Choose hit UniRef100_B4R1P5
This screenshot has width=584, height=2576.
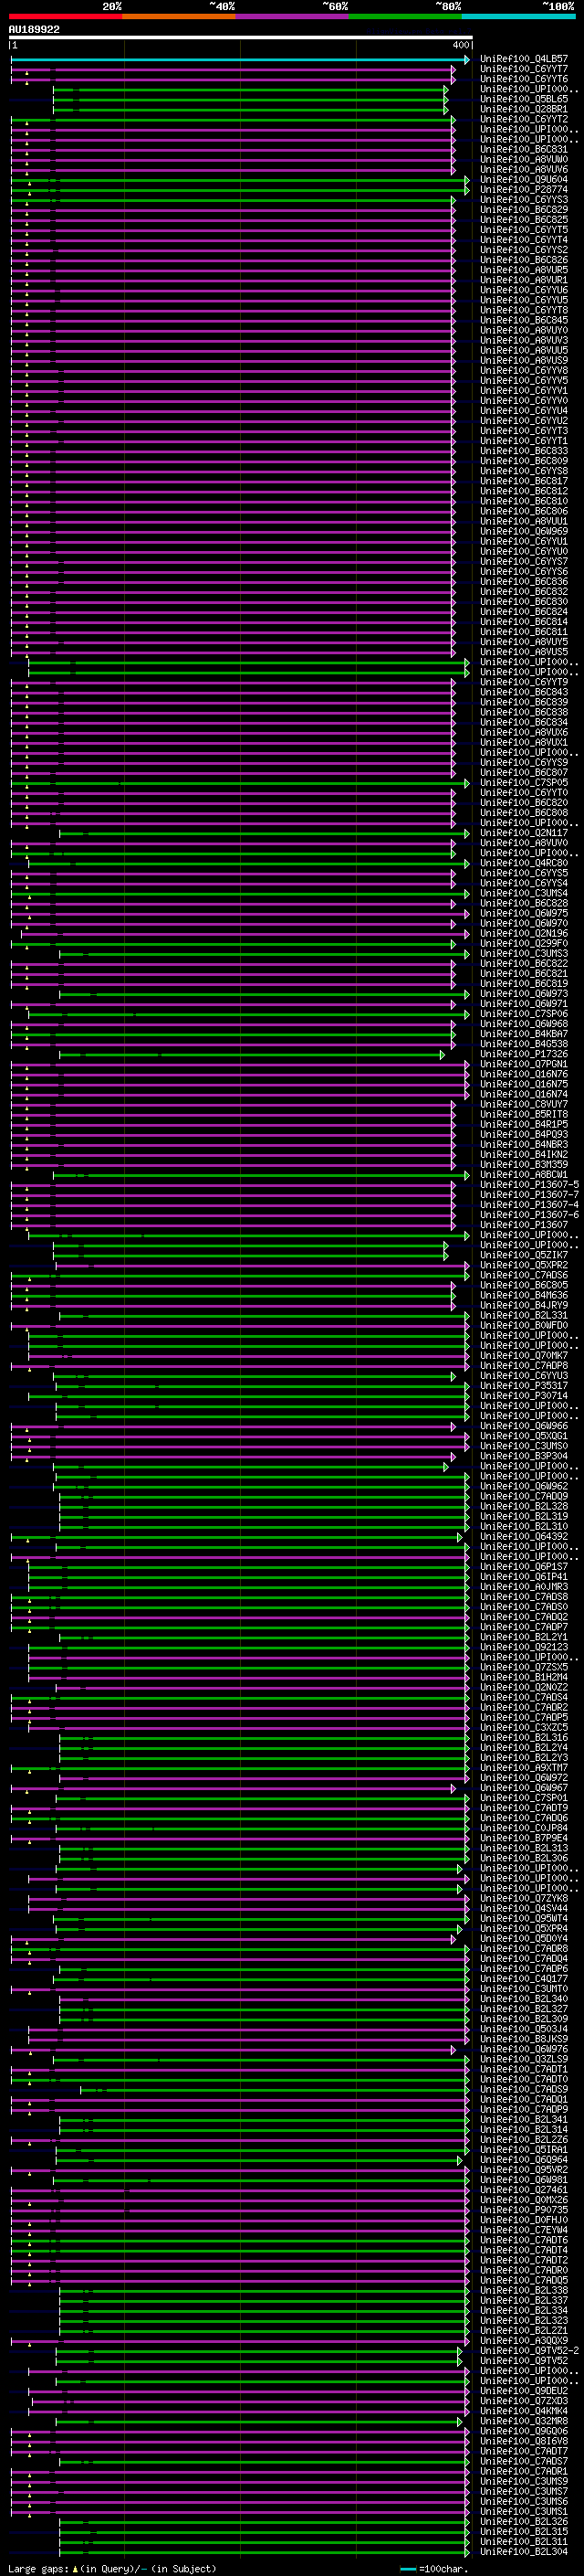524,1124
